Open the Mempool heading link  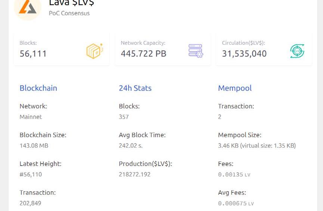point(235,88)
